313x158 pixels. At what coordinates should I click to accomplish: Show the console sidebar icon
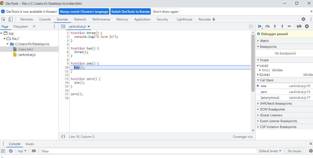tap(3, 151)
